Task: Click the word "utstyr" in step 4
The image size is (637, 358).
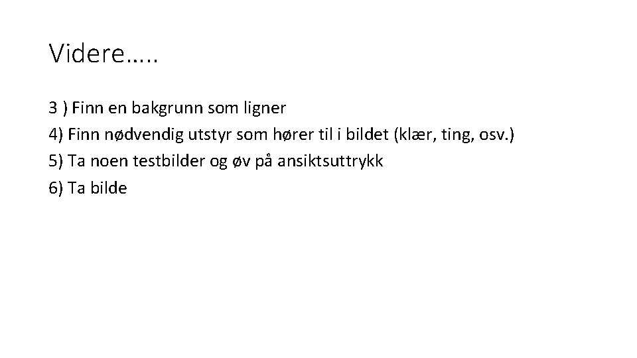Action: [210, 135]
